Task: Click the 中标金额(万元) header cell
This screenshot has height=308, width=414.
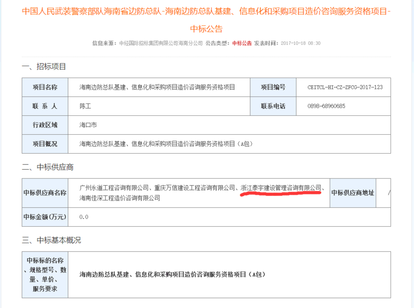Action: point(45,217)
